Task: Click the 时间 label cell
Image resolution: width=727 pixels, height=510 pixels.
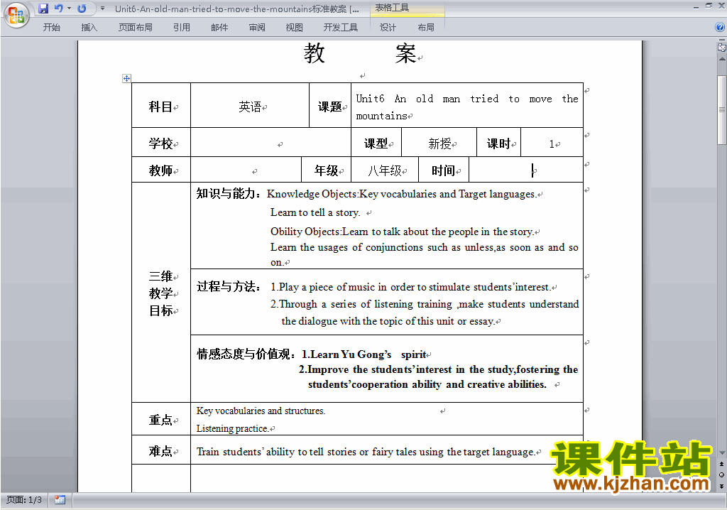Action: click(x=443, y=170)
